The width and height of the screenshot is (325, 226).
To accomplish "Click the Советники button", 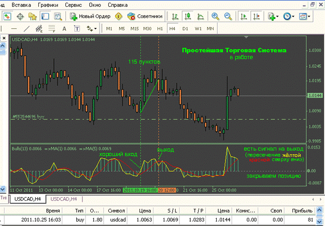I will (145, 17).
